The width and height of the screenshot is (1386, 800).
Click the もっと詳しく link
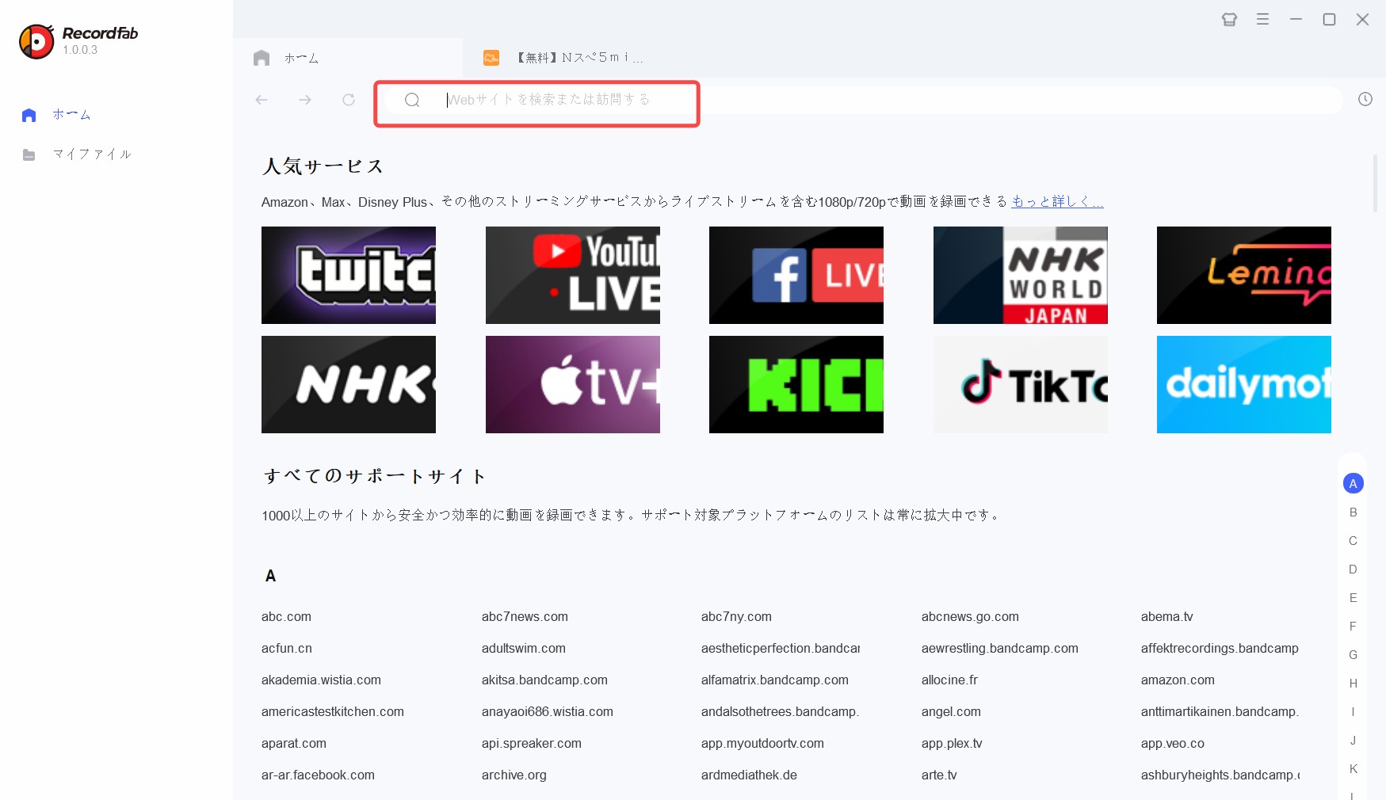pos(1057,202)
